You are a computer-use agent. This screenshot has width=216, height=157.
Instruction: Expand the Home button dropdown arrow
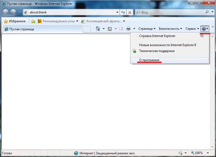(104, 29)
